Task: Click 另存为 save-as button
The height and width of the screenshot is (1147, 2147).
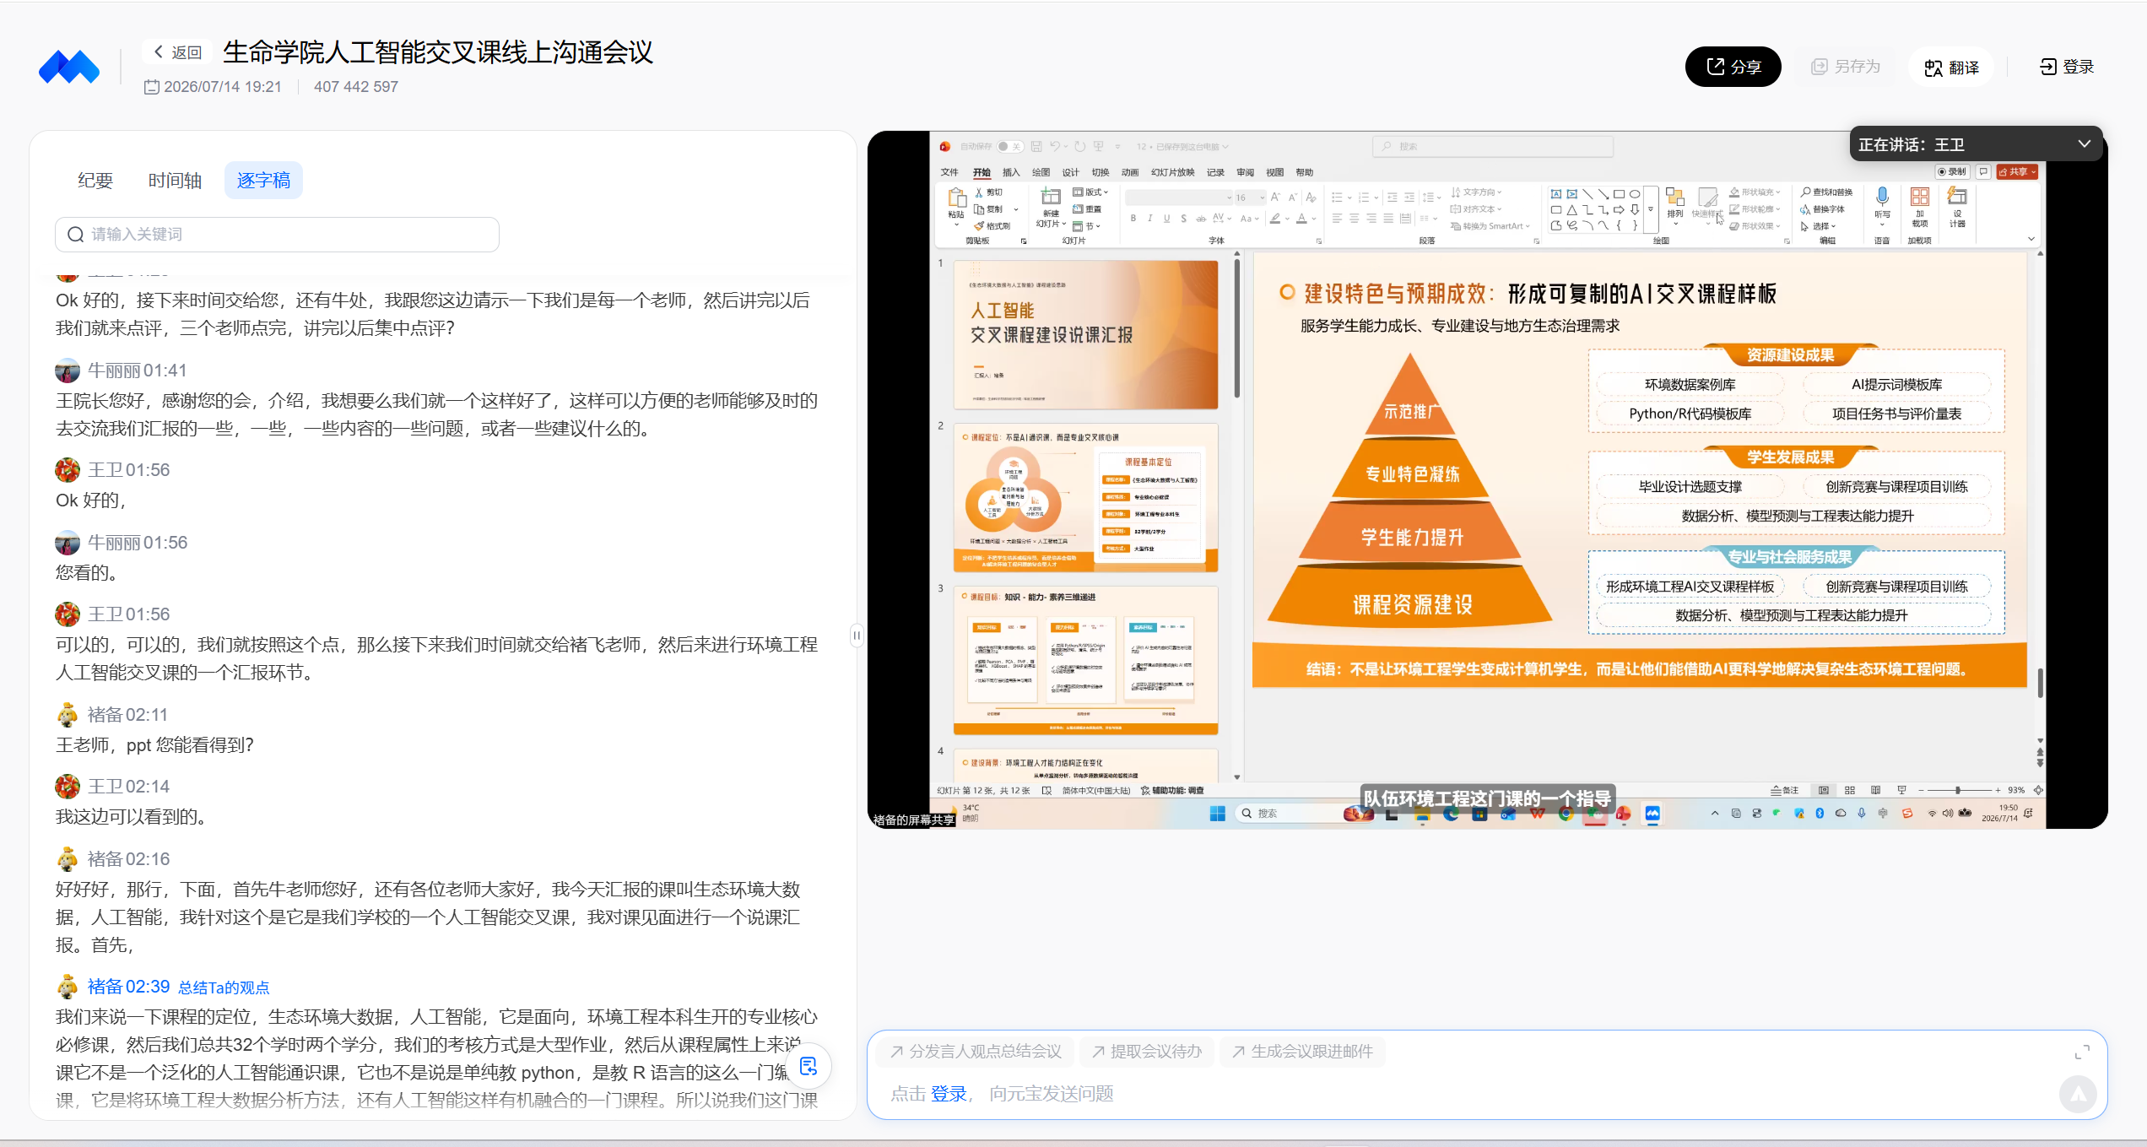Action: pos(1846,67)
